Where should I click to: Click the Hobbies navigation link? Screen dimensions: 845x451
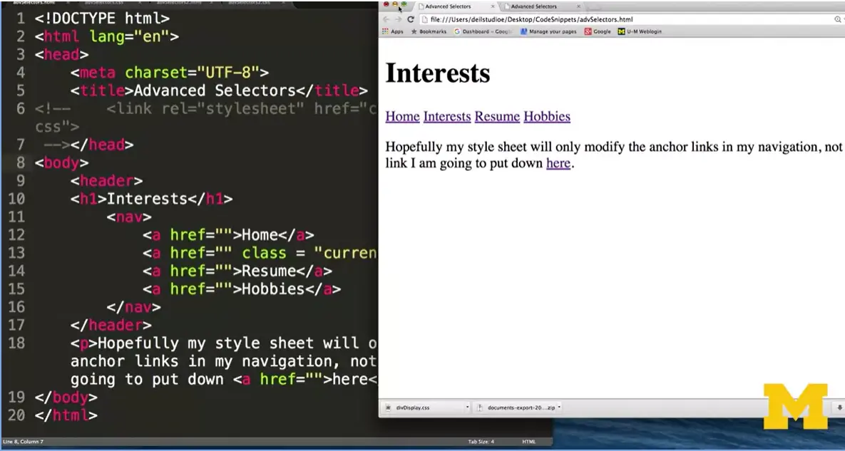click(x=547, y=116)
